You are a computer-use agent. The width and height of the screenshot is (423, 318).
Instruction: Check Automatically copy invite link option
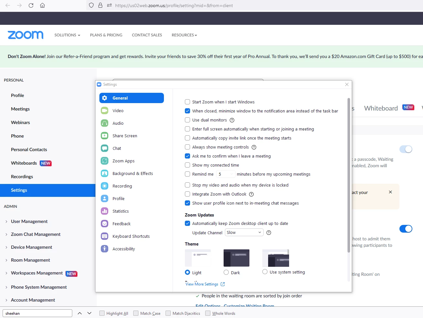pos(187,138)
